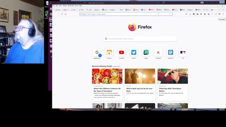226x127 pixels.
Task: Open the YouTube shortcut tile
Action: pos(121,53)
